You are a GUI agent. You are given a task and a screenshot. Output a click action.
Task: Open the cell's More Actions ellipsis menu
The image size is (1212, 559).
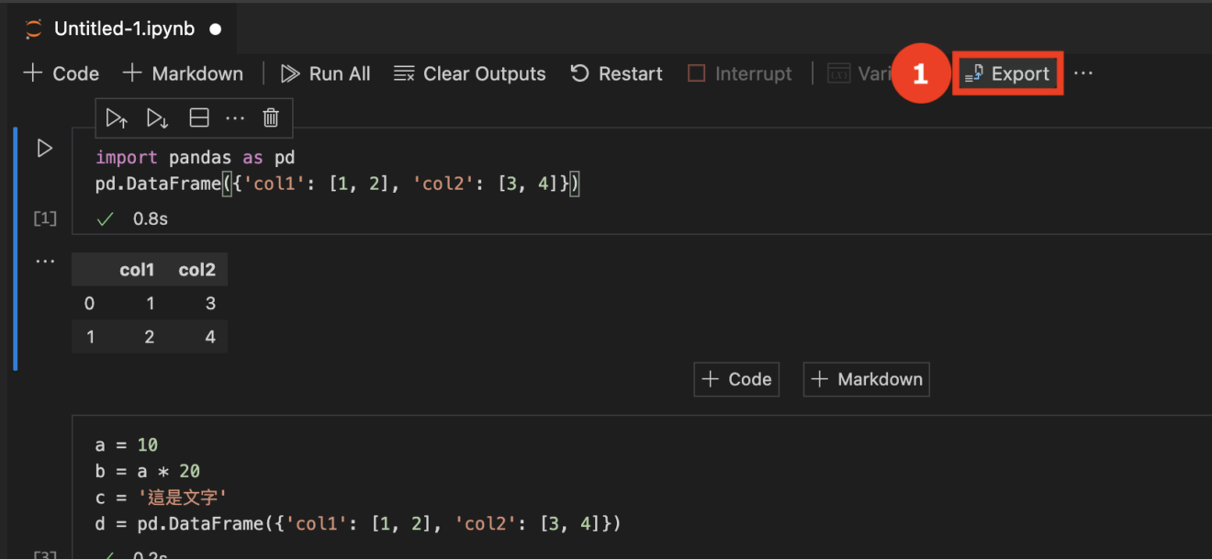coord(235,117)
